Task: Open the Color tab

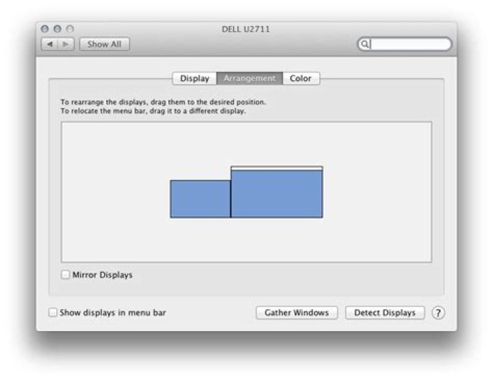Action: 301,78
